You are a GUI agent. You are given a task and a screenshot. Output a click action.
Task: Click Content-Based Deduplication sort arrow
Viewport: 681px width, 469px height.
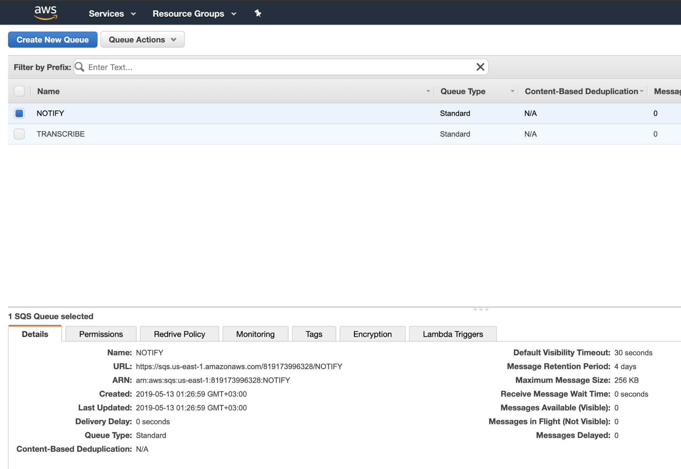(642, 91)
